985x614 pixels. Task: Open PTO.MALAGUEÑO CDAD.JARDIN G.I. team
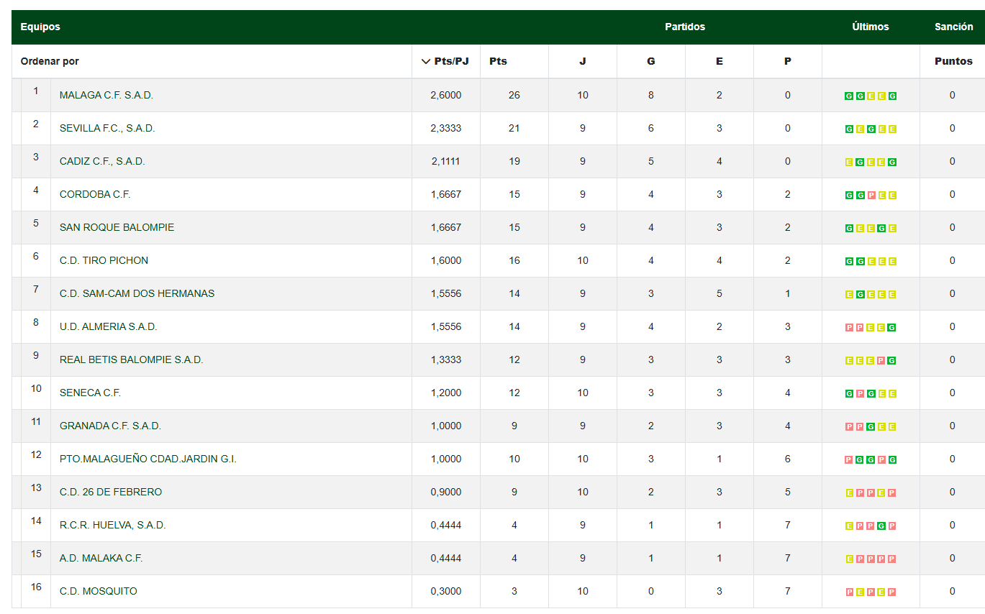pos(148,459)
